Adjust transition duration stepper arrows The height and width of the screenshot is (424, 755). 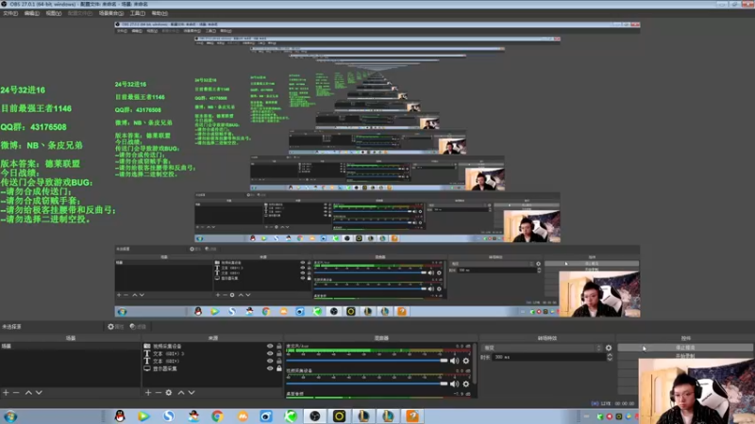(610, 357)
